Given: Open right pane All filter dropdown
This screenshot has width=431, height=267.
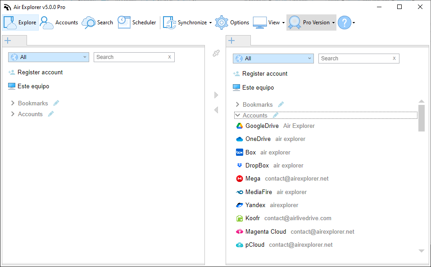Looking at the screenshot, I should (x=273, y=59).
